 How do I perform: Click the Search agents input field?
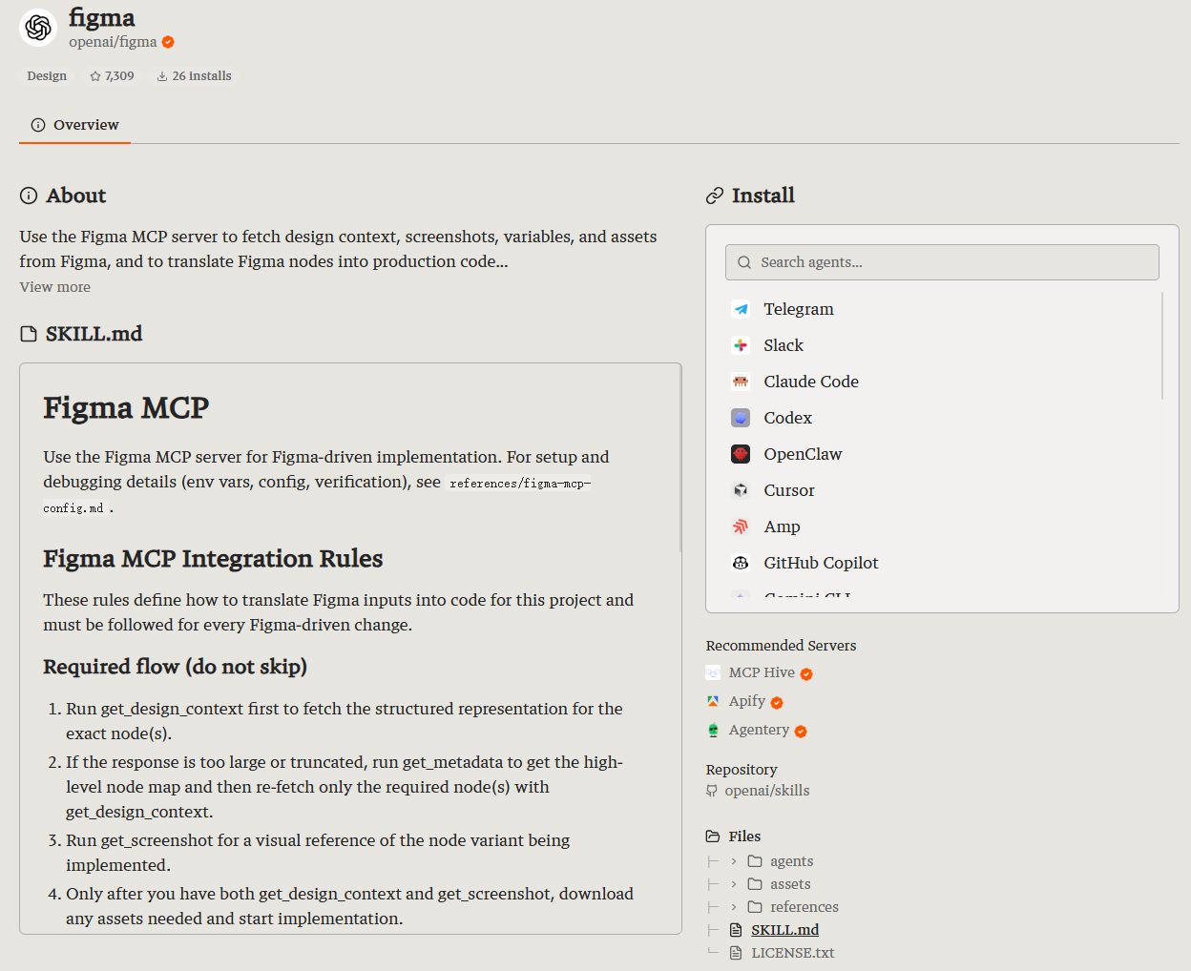(x=942, y=262)
